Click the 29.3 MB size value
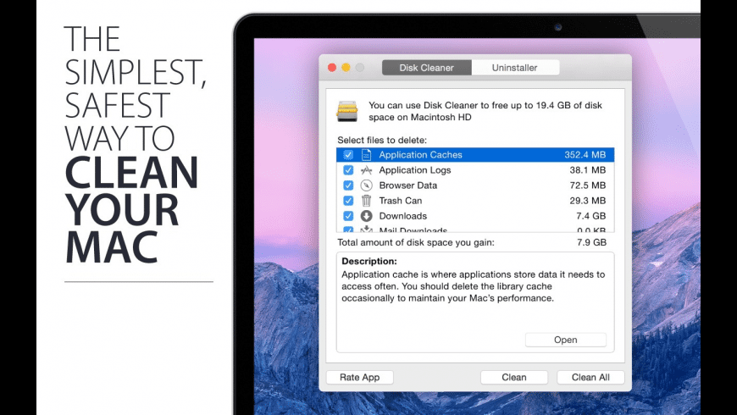737x415 pixels. pyautogui.click(x=588, y=201)
